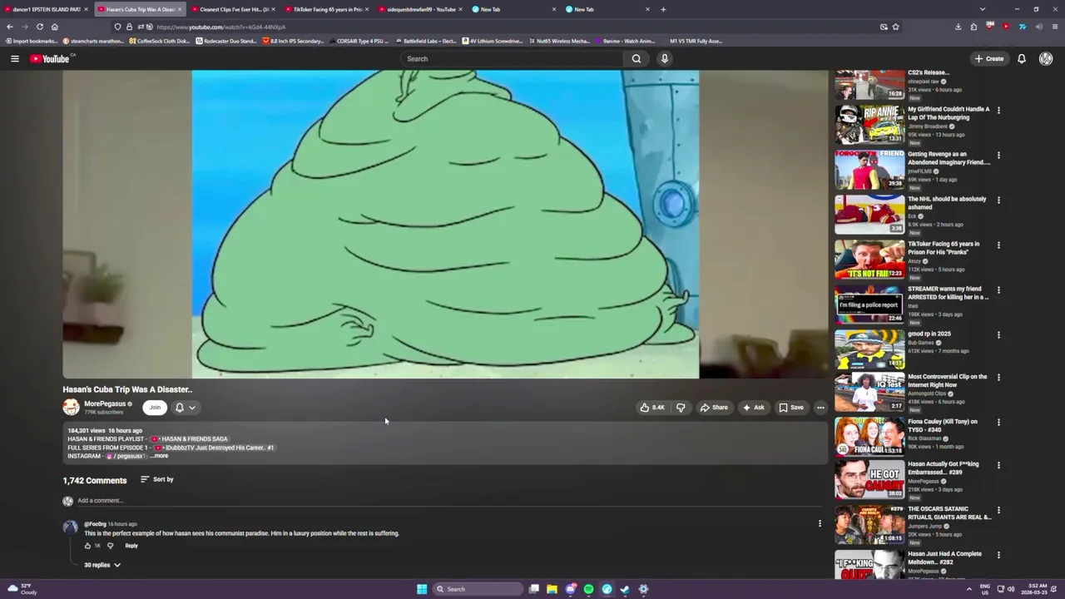Open the YouTube hamburger guide menu
The image size is (1065, 599).
coord(14,58)
